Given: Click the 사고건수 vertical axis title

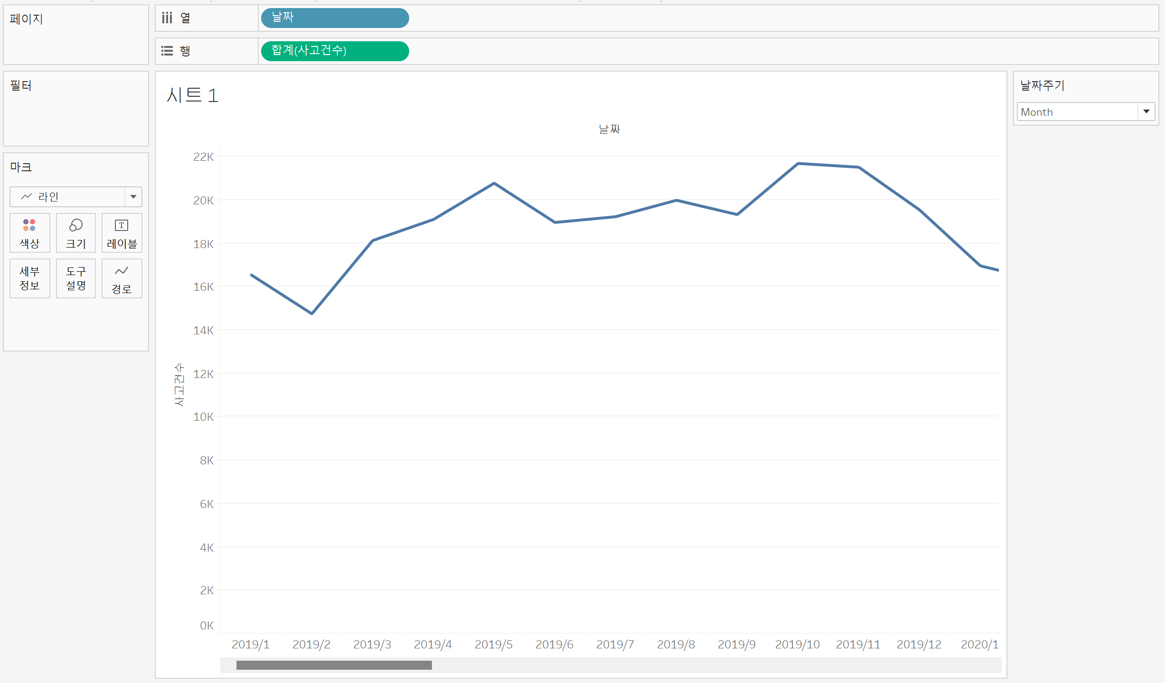Looking at the screenshot, I should [179, 384].
